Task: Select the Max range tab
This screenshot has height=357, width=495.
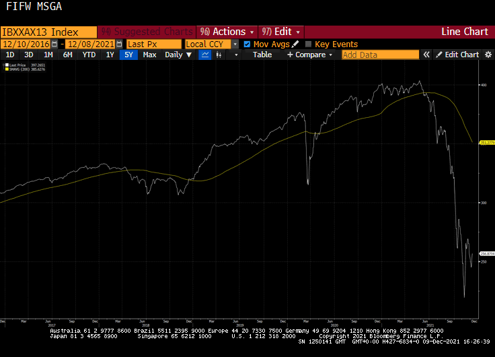Action: (149, 55)
